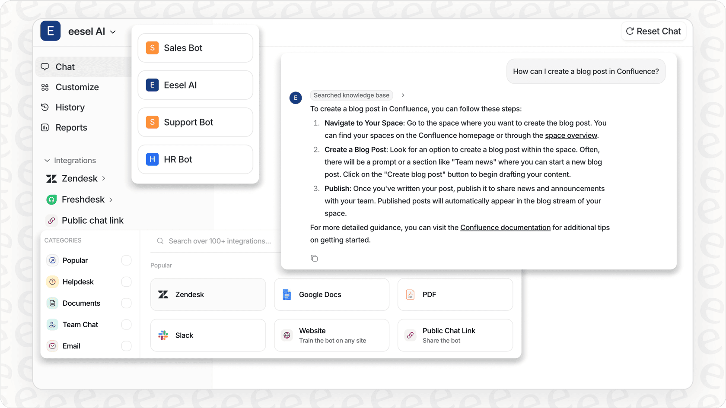Select the Zendesk integration icon in the sidebar

52,178
